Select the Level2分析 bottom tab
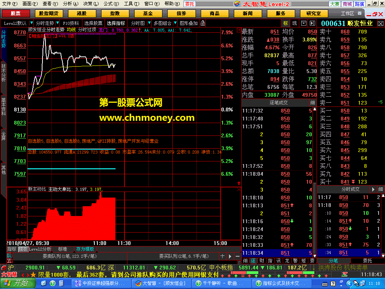Viewport: 385px width, 289px height. point(40,249)
